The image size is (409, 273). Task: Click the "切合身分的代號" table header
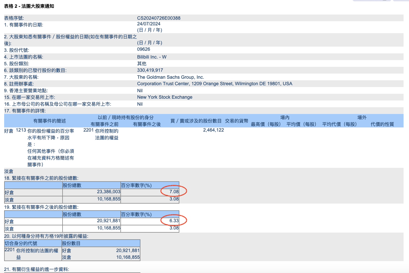point(21,243)
